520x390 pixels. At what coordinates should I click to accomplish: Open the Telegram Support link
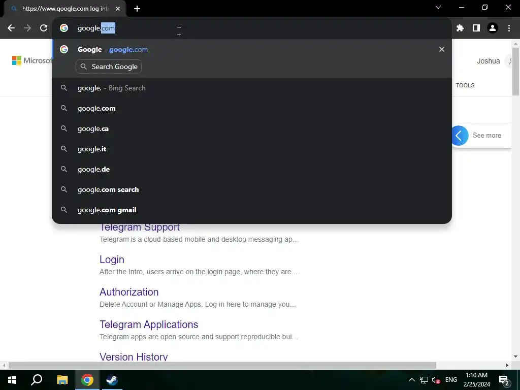tap(139, 227)
